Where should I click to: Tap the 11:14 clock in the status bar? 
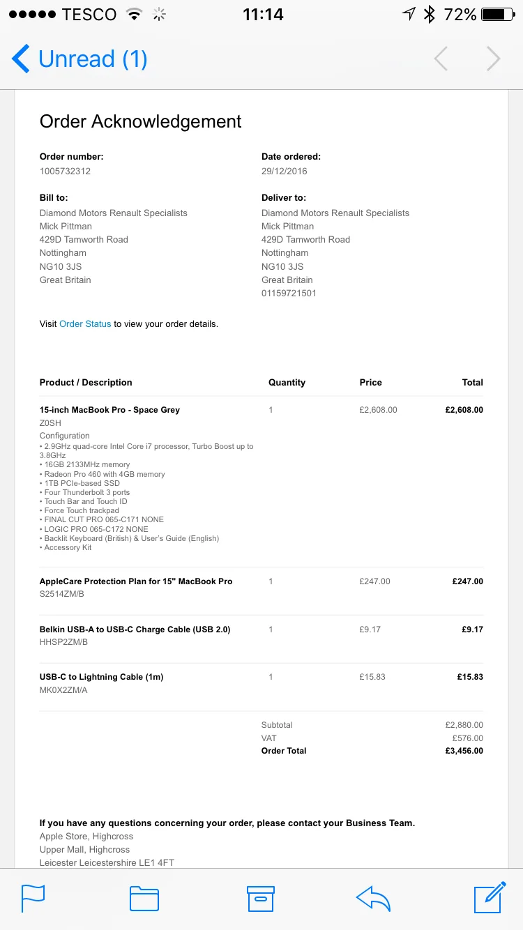click(x=263, y=14)
